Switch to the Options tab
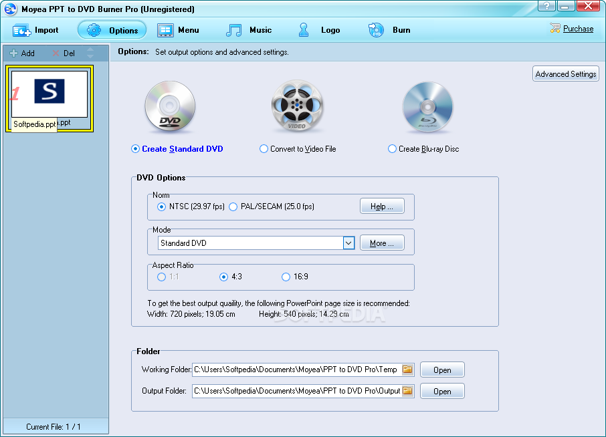The height and width of the screenshot is (437, 606). [112, 30]
